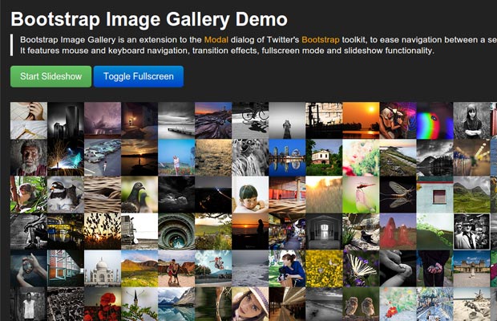The height and width of the screenshot is (321, 497).
Task: Open the pigeon close-up thumbnail
Action: coord(139,194)
